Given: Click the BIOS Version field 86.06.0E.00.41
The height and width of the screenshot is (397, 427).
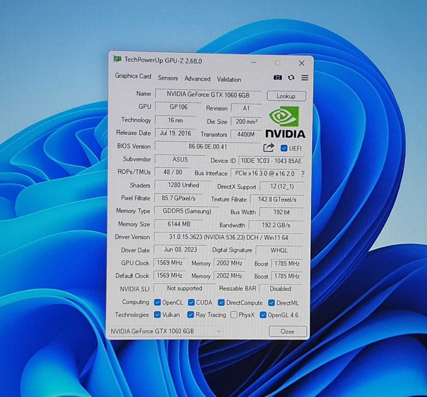Looking at the screenshot, I should point(208,146).
